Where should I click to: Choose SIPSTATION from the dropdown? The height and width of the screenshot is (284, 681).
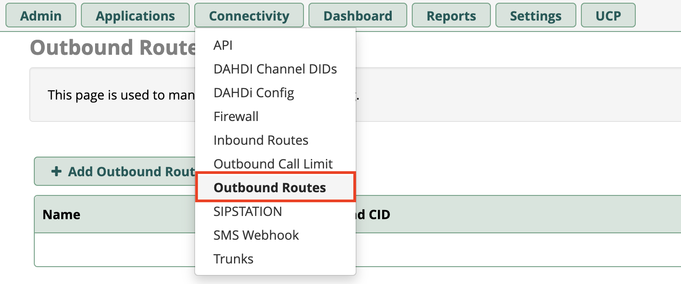(x=248, y=211)
